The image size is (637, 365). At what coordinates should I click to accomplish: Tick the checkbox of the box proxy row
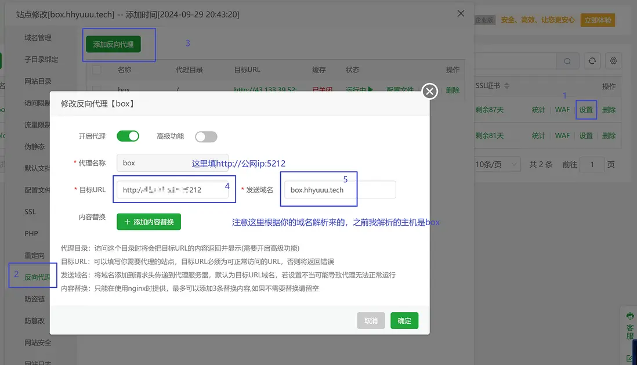pos(97,89)
